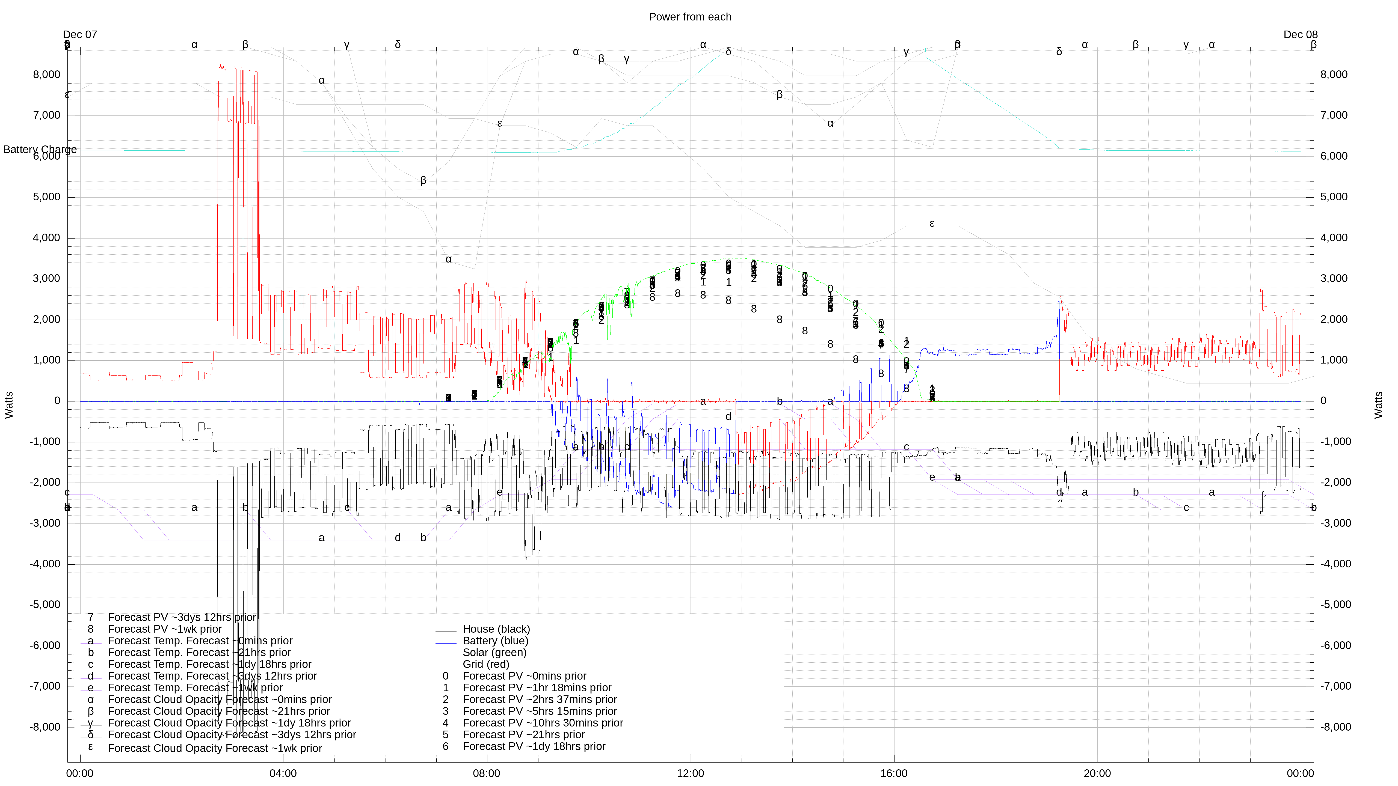
Task: Click the right axis -6,000 tick label
Action: pyautogui.click(x=1336, y=645)
